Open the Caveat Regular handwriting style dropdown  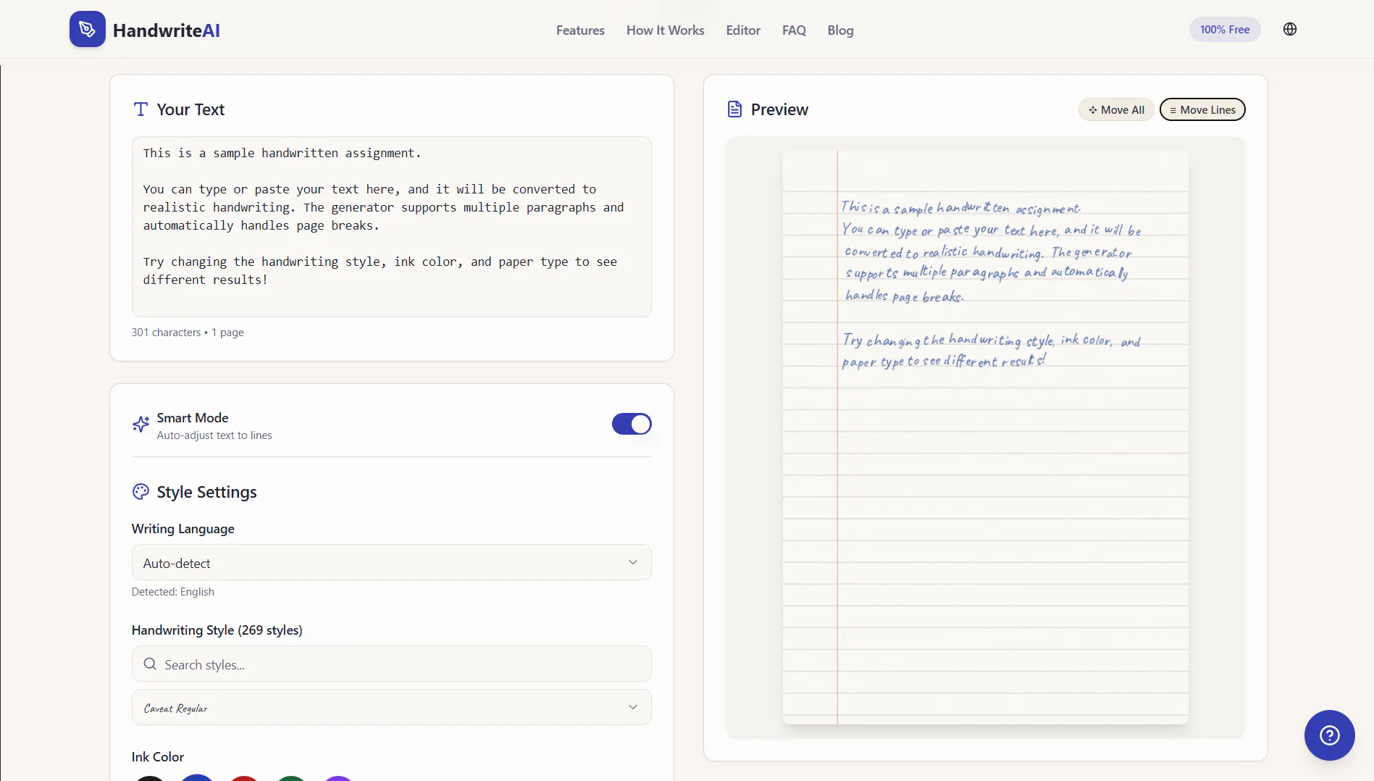click(392, 708)
